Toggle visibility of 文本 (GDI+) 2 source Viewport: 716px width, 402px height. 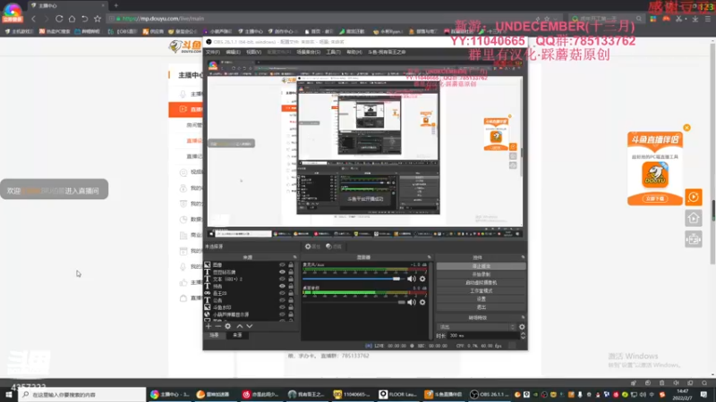(x=282, y=279)
